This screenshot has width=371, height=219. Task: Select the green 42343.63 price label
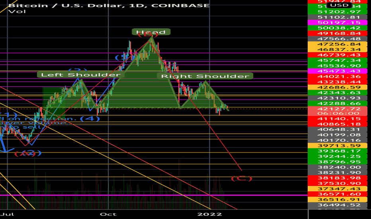[x=338, y=93]
